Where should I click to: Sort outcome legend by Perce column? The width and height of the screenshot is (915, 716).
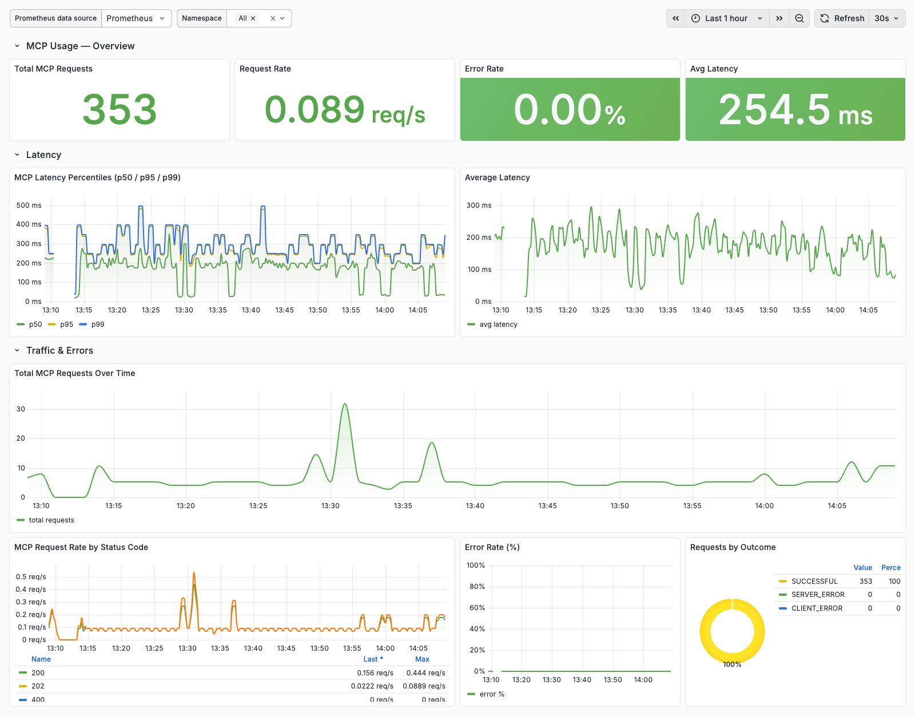[x=891, y=568]
